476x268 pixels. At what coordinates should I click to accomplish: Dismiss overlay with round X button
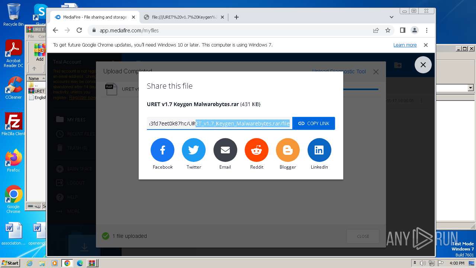pyautogui.click(x=423, y=65)
